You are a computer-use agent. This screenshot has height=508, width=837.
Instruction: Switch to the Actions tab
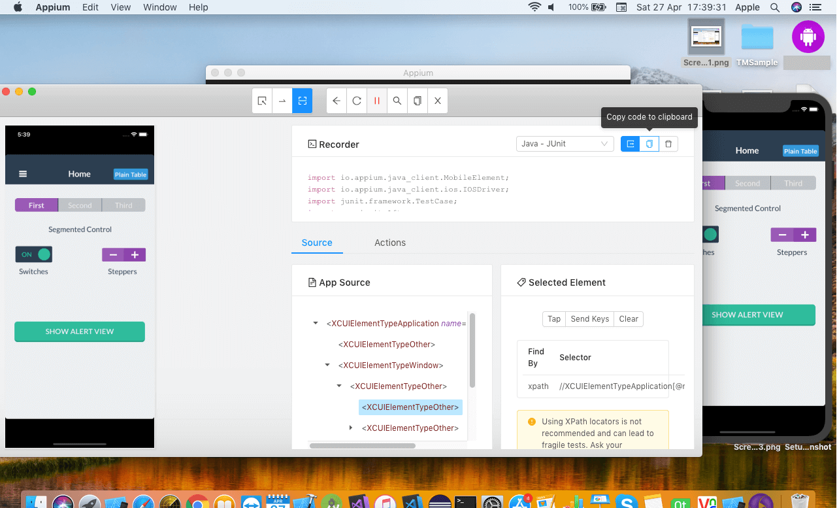click(390, 243)
